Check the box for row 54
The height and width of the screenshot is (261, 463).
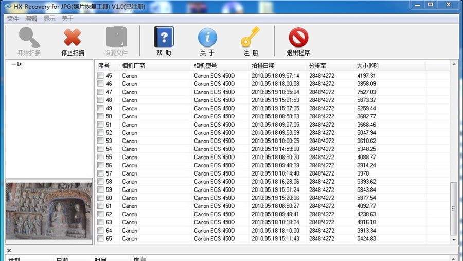[x=100, y=149]
